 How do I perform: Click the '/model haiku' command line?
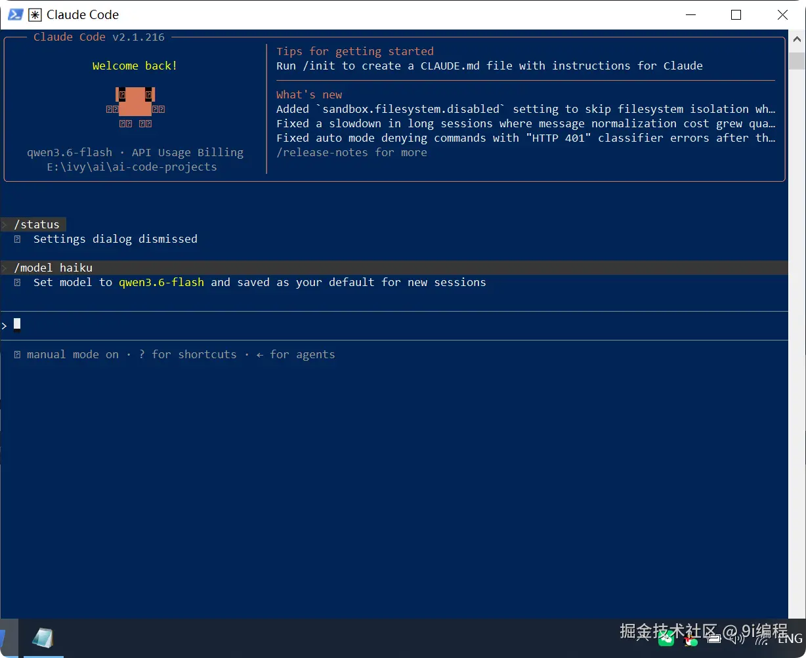394,268
